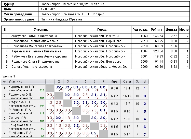Click the Место column header

pos(184,30)
